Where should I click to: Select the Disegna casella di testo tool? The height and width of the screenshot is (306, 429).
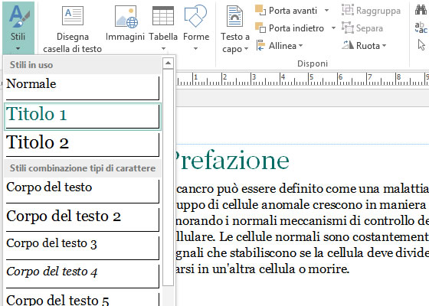(x=73, y=16)
